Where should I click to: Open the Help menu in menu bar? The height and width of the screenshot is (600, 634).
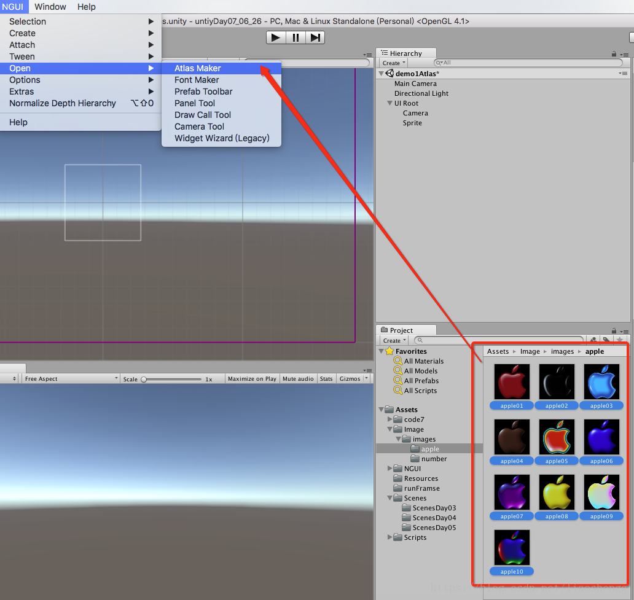[x=87, y=7]
